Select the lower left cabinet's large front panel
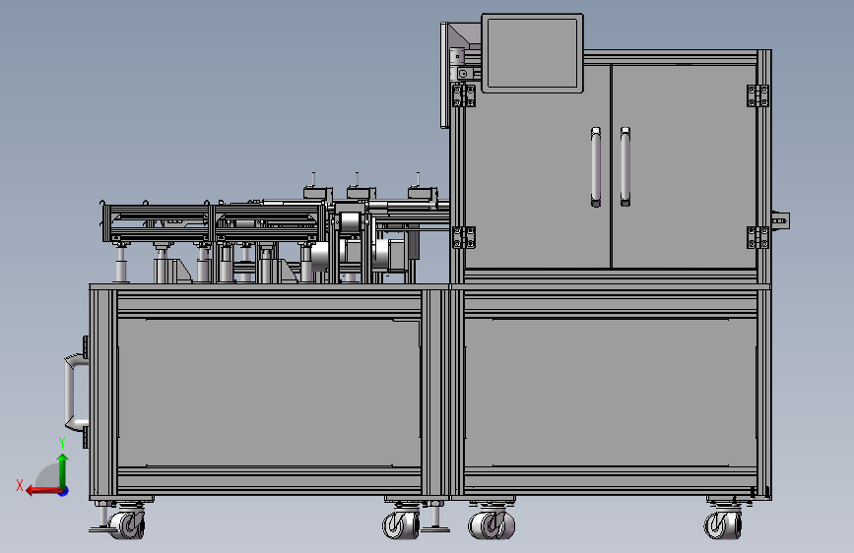The image size is (854, 553). pyautogui.click(x=269, y=393)
